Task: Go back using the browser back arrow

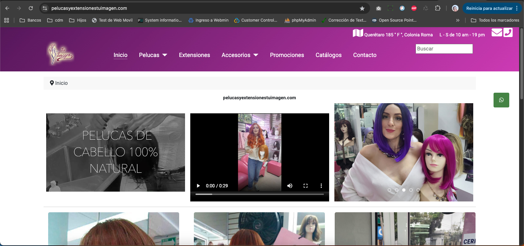Action: pos(7,8)
